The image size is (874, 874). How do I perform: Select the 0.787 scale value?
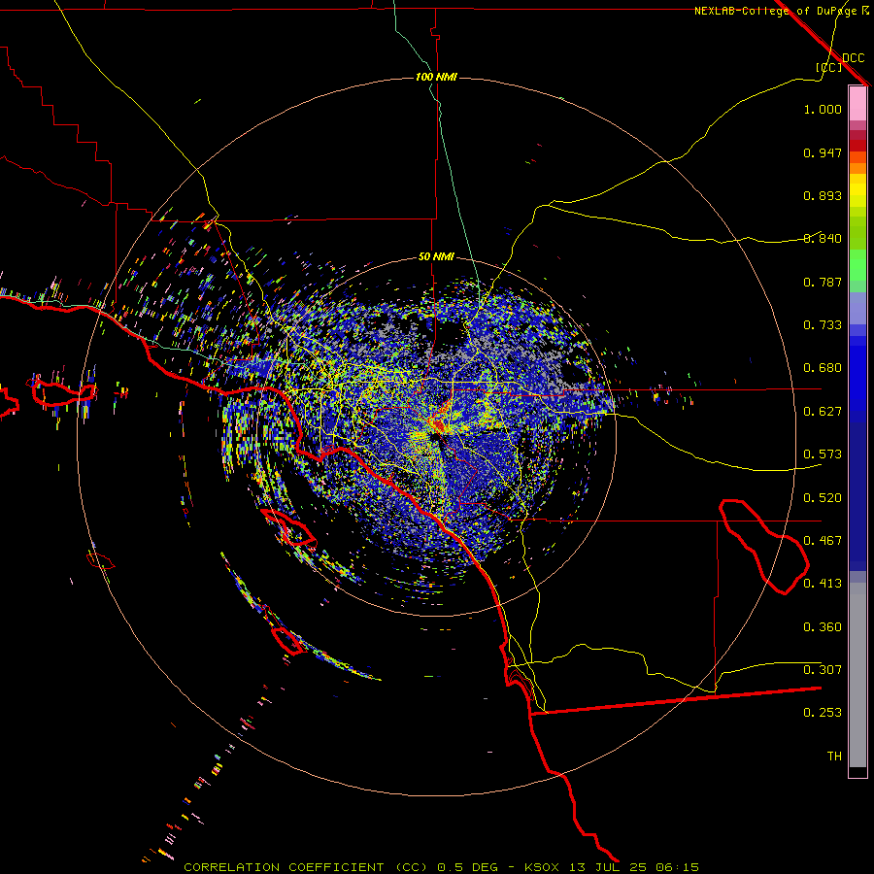[823, 282]
